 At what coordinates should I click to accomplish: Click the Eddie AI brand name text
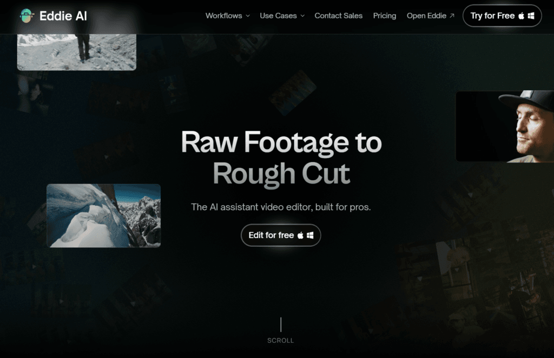[x=63, y=16]
